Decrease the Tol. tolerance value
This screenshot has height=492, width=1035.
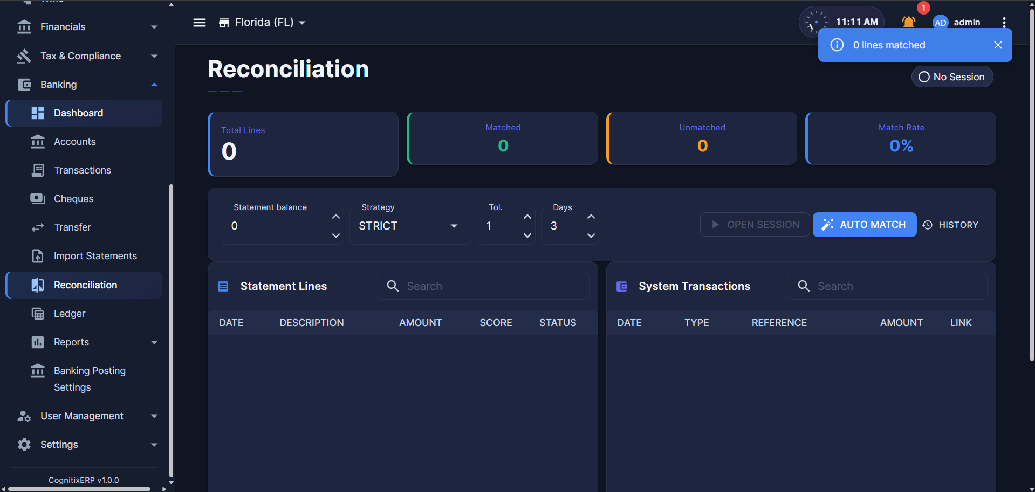coord(527,235)
